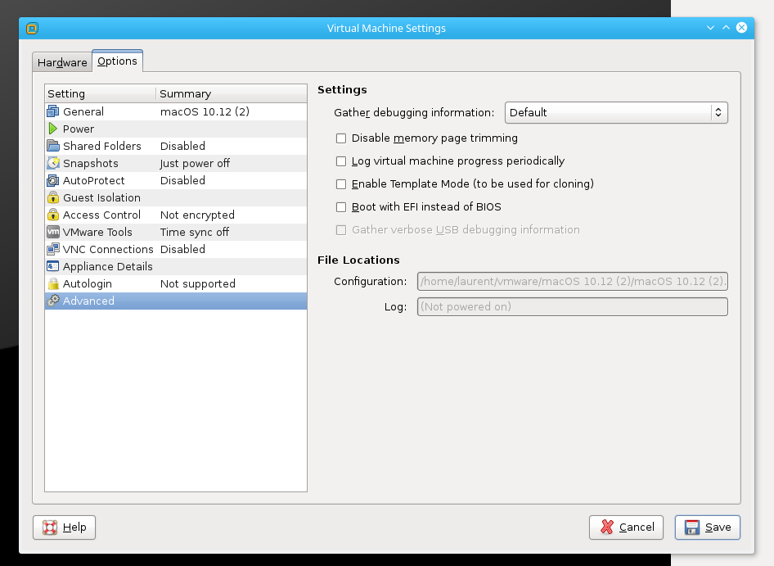Click the green Power arrow icon
Screen dimensions: 774x566
pyautogui.click(x=53, y=129)
